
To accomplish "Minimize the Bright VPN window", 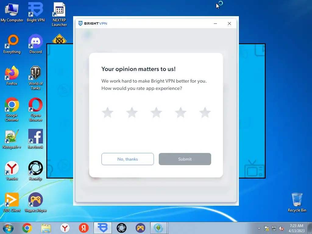I will (x=215, y=23).
